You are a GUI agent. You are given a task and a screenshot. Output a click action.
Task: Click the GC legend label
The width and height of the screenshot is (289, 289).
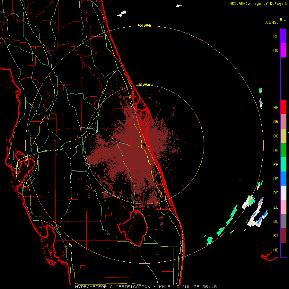(x=276, y=222)
